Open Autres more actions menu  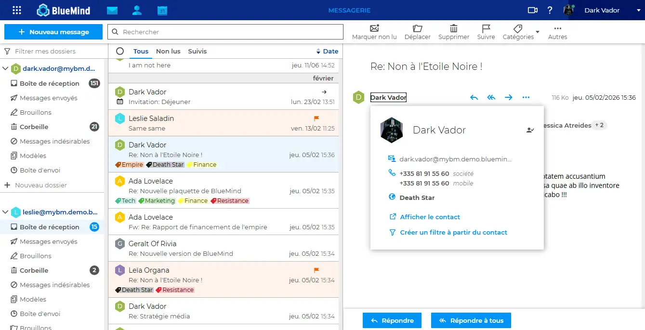(x=558, y=32)
